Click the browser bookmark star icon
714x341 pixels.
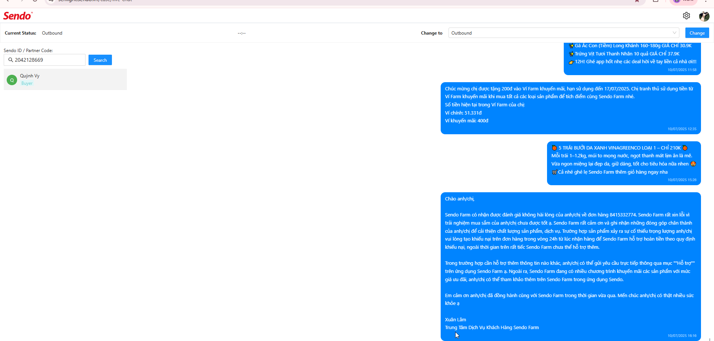[x=637, y=1]
